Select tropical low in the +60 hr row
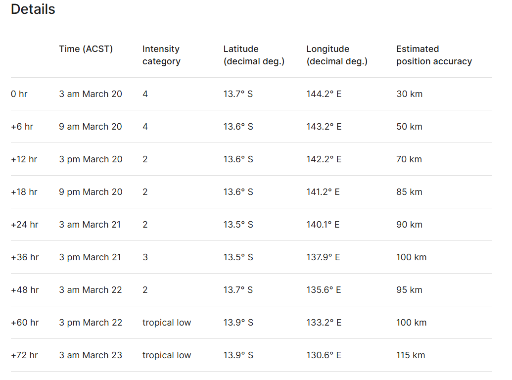Viewport: 512px width, 380px height. point(167,323)
